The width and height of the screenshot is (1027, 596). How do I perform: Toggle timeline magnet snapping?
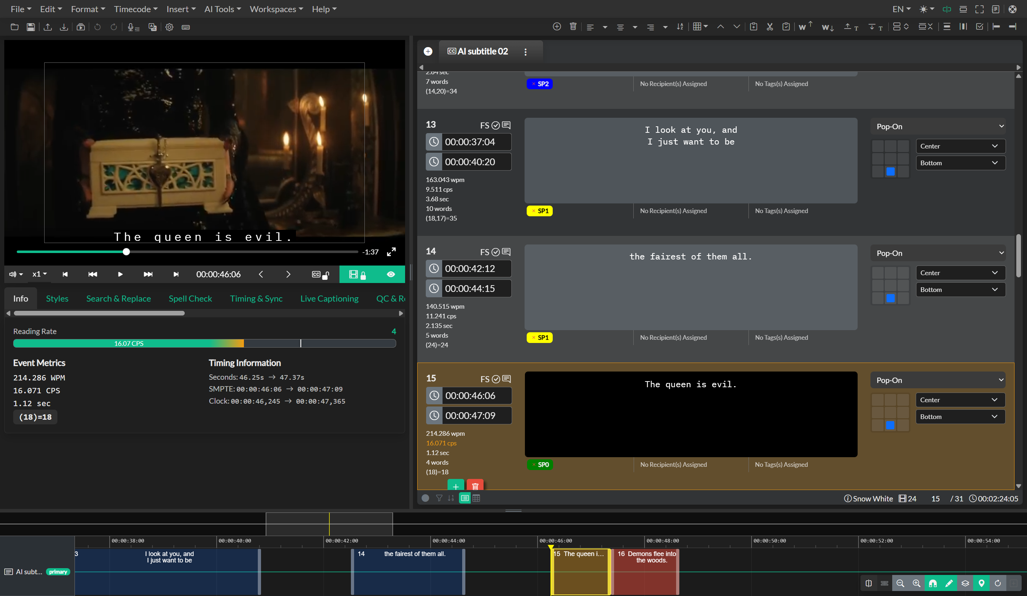(x=933, y=583)
